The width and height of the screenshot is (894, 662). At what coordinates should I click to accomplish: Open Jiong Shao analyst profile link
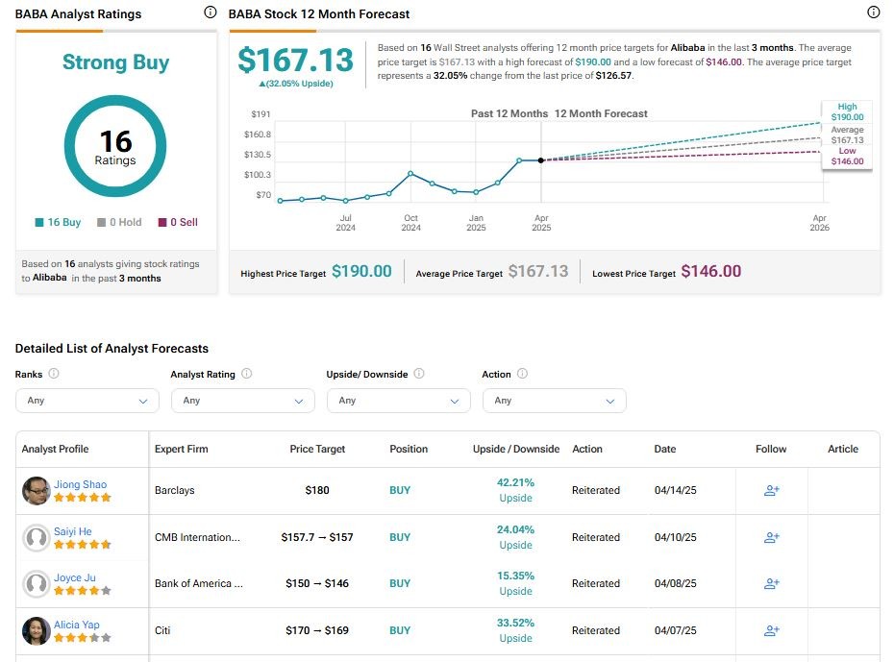click(81, 484)
